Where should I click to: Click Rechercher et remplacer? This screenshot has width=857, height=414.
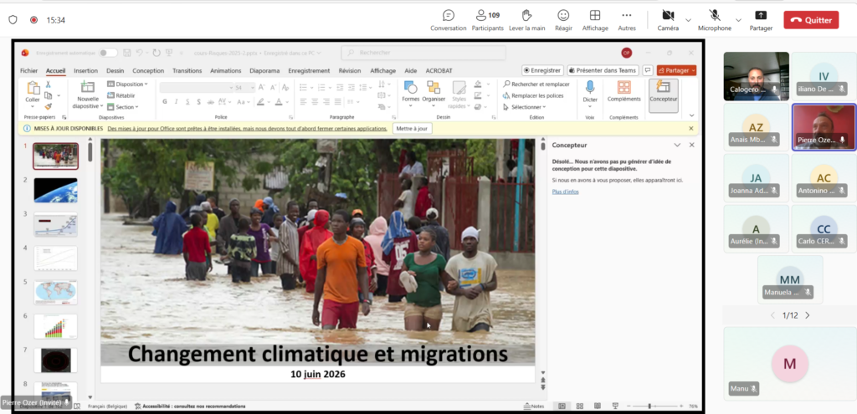click(536, 84)
